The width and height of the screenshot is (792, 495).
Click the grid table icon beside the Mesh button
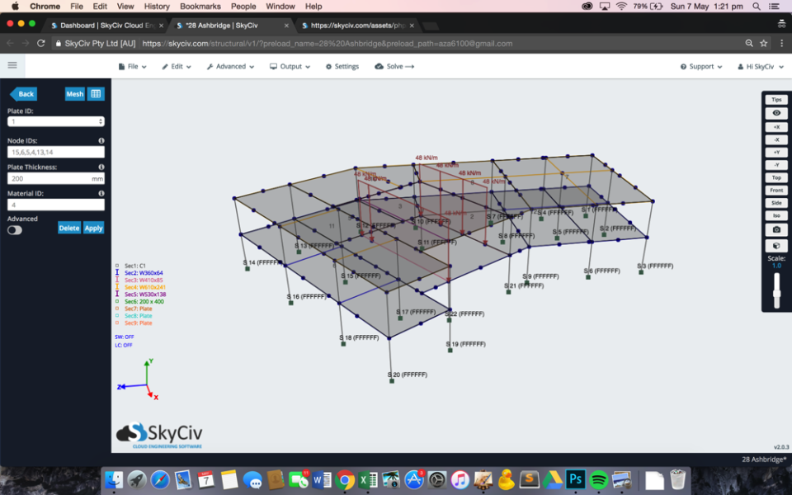(x=96, y=93)
